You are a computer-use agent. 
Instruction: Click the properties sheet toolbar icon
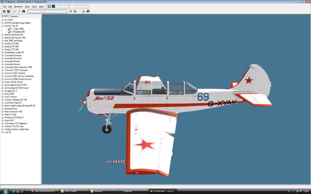click(x=84, y=11)
